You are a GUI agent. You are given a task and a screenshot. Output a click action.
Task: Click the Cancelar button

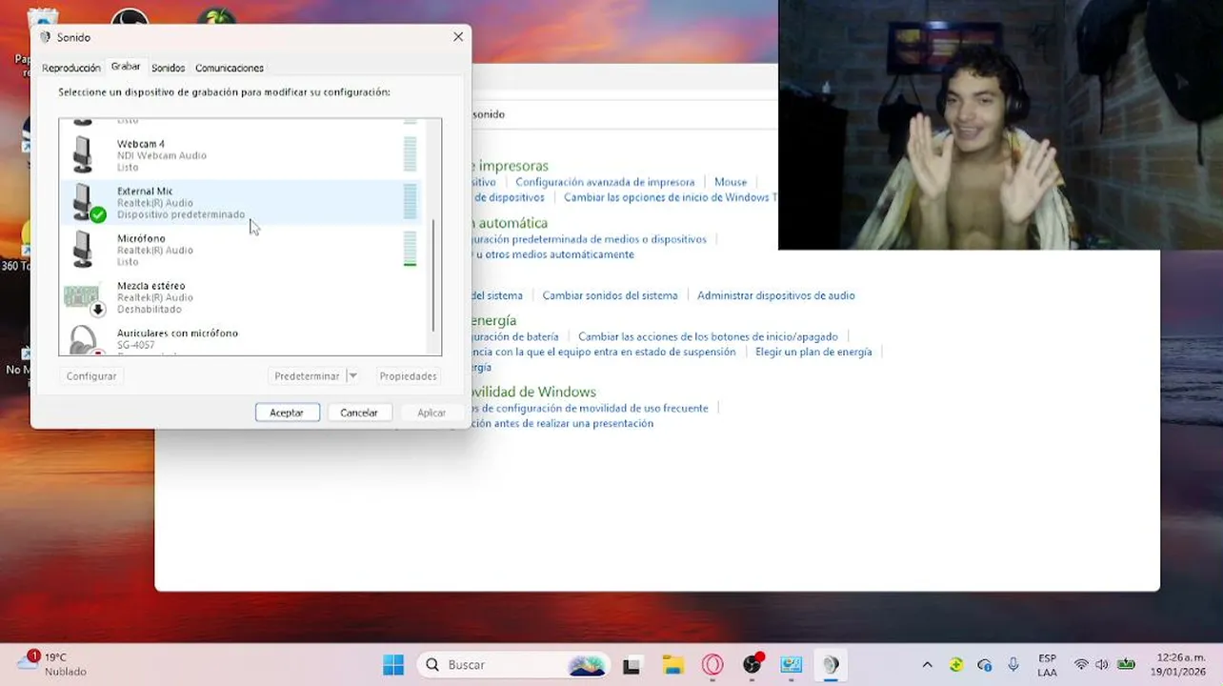coord(359,413)
